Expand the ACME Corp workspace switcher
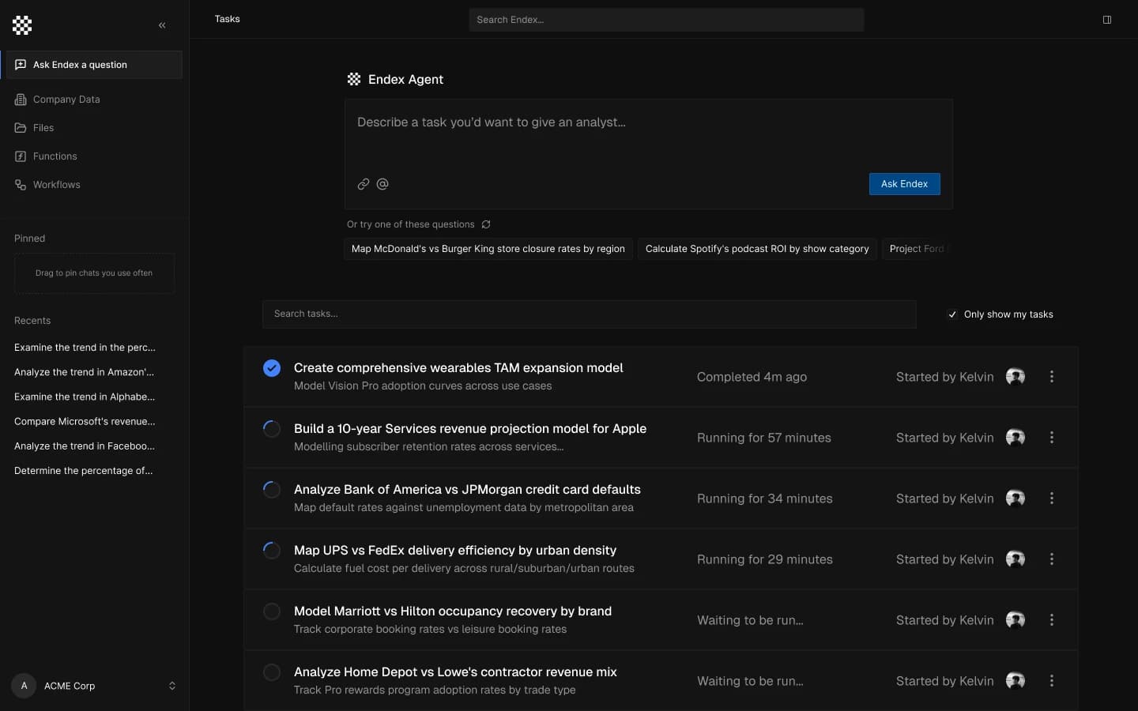 pos(172,686)
